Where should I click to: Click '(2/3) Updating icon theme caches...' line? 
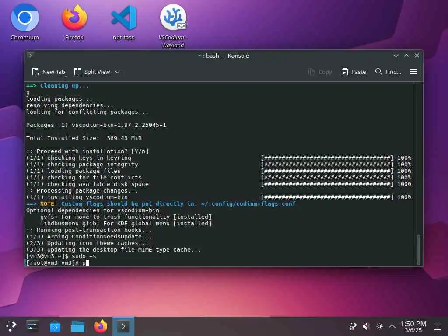tap(87, 243)
